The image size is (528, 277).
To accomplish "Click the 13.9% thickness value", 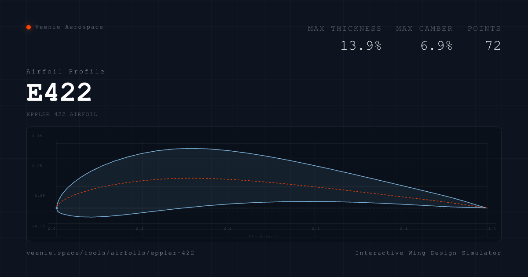I will point(361,46).
